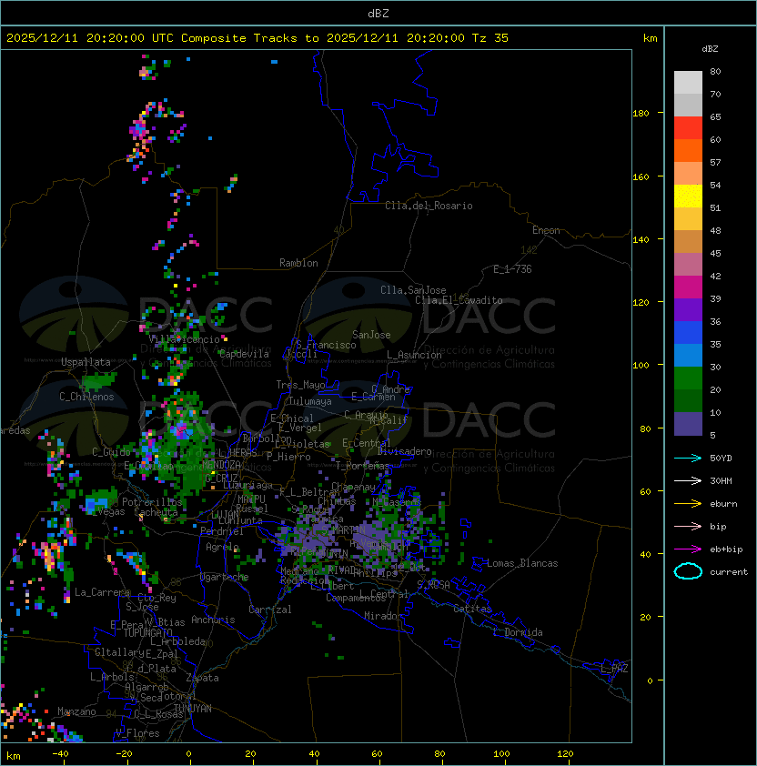Click the magenta eb+bip arrow in legend
757x766 pixels.
(688, 549)
